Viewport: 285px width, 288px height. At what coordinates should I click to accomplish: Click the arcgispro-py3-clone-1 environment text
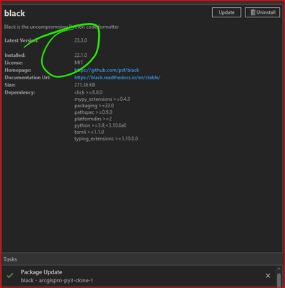coord(66,280)
